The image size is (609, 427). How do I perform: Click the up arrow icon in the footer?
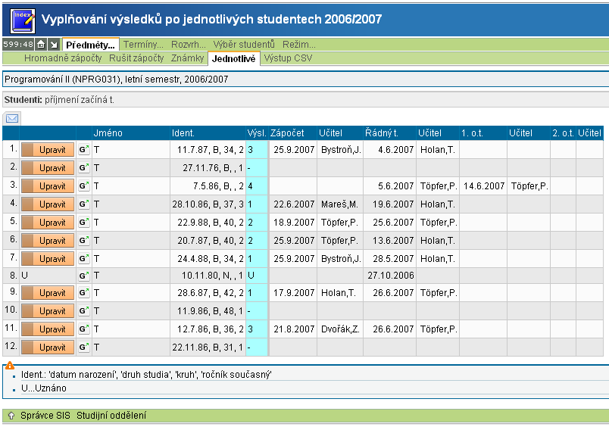(x=11, y=416)
